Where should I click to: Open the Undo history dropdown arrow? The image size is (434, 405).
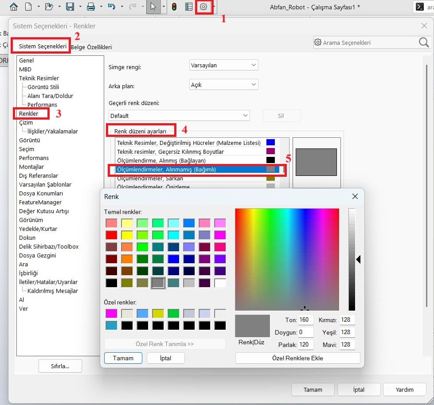pos(122,6)
